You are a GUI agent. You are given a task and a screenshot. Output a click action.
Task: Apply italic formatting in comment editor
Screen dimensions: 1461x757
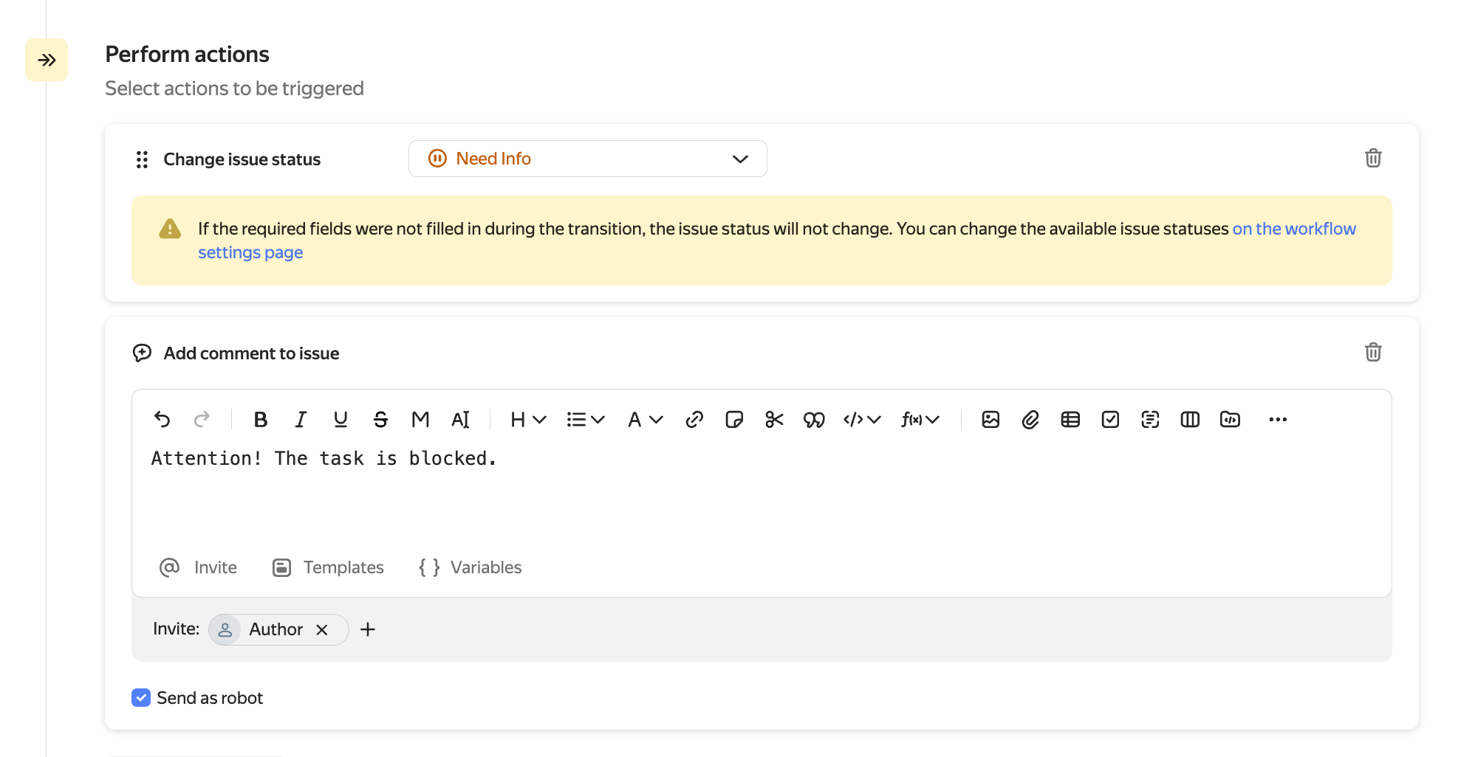coord(300,420)
